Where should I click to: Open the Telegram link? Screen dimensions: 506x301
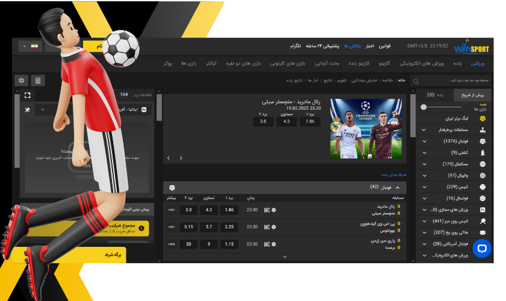point(295,46)
